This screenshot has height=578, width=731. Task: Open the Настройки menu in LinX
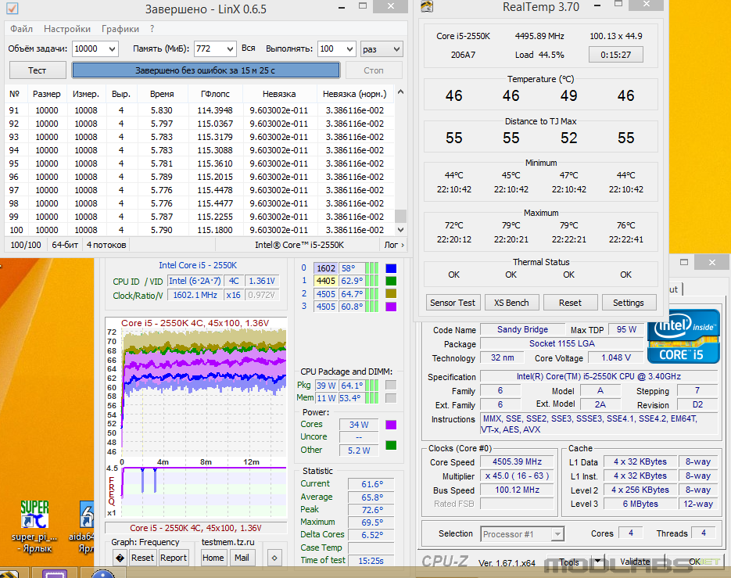coord(67,29)
